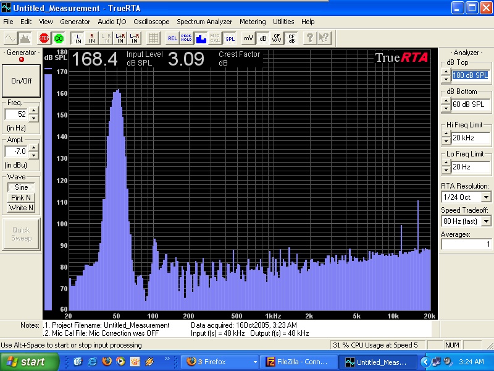Open the View menu
Image resolution: width=494 pixels, height=371 pixels.
46,22
